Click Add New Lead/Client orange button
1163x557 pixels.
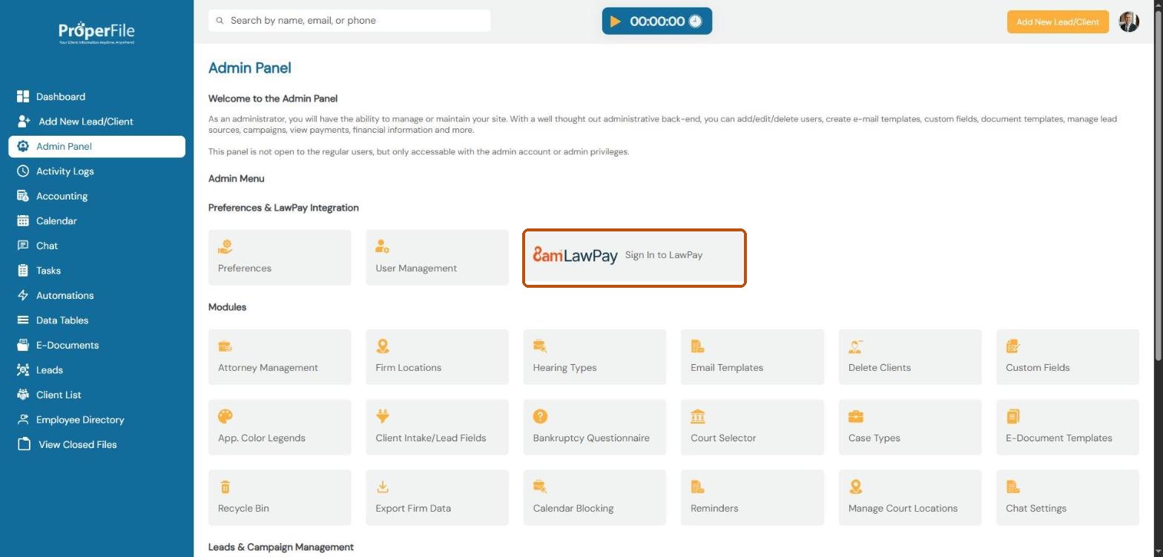1058,22
